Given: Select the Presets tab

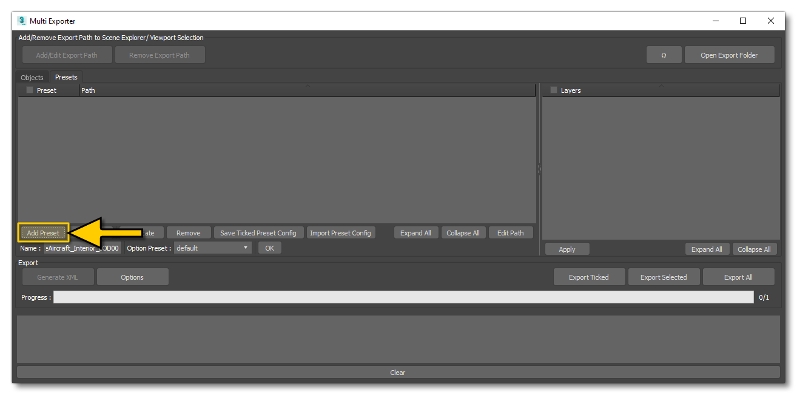Looking at the screenshot, I should tap(66, 77).
